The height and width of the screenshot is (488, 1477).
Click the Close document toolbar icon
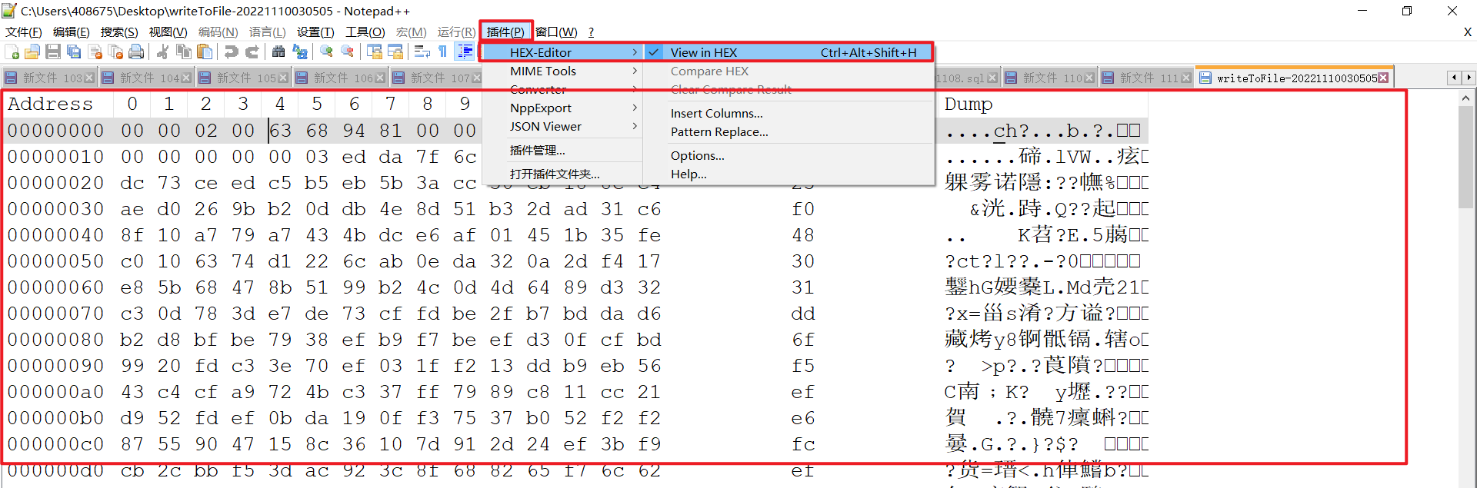95,51
